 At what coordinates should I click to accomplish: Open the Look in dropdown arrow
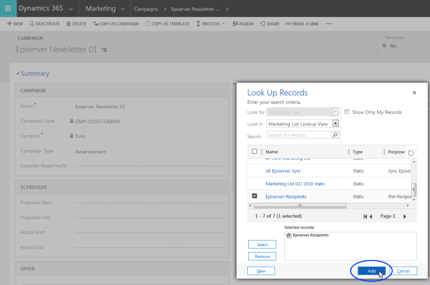(x=335, y=124)
